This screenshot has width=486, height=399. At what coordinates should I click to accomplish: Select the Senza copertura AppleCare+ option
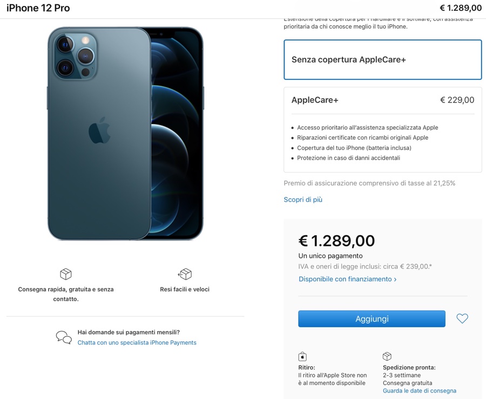pos(382,60)
